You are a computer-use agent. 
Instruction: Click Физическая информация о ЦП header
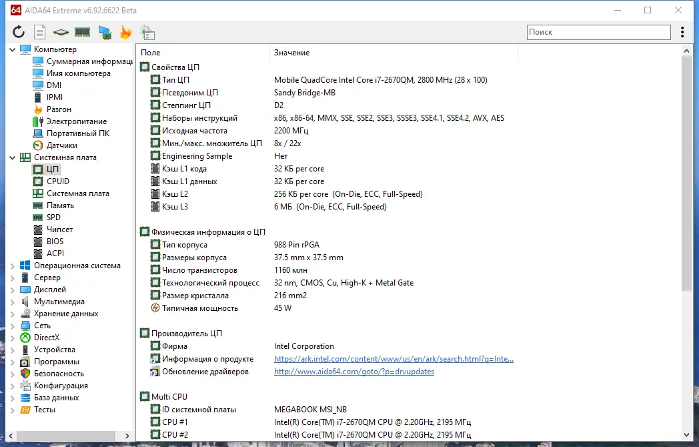203,232
